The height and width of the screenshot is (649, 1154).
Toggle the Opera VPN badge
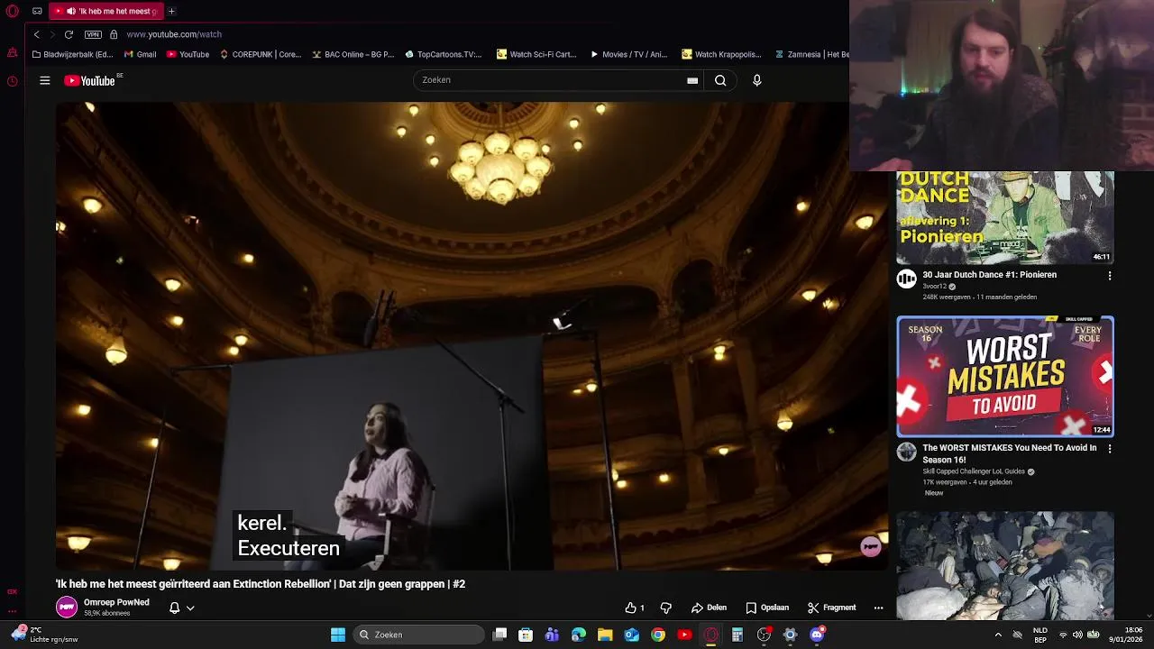coord(93,34)
